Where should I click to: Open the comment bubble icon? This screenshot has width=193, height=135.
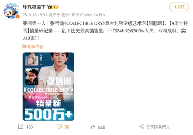click(x=59, y=127)
